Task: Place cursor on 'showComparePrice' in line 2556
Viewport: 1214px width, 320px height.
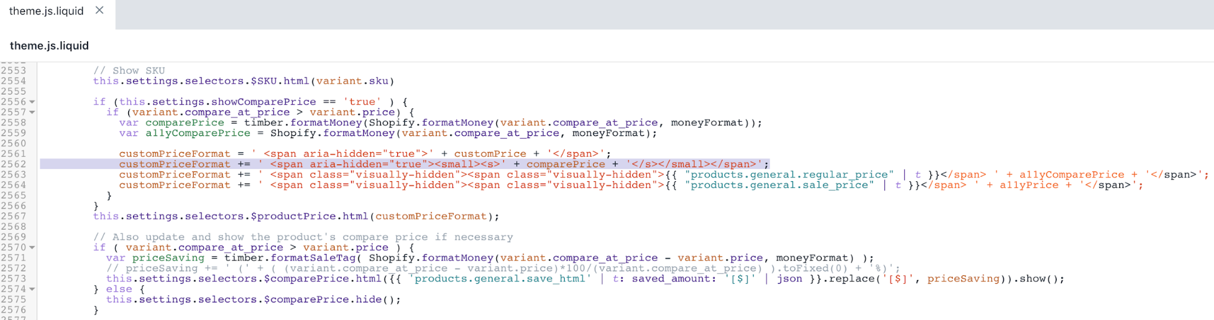Action: [x=264, y=102]
